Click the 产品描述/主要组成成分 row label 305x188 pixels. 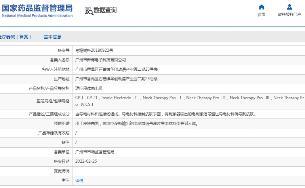coord(49,114)
